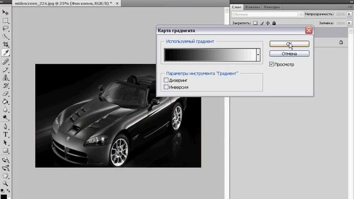
Task: Switch to the Контуры tab
Action: pos(272,7)
